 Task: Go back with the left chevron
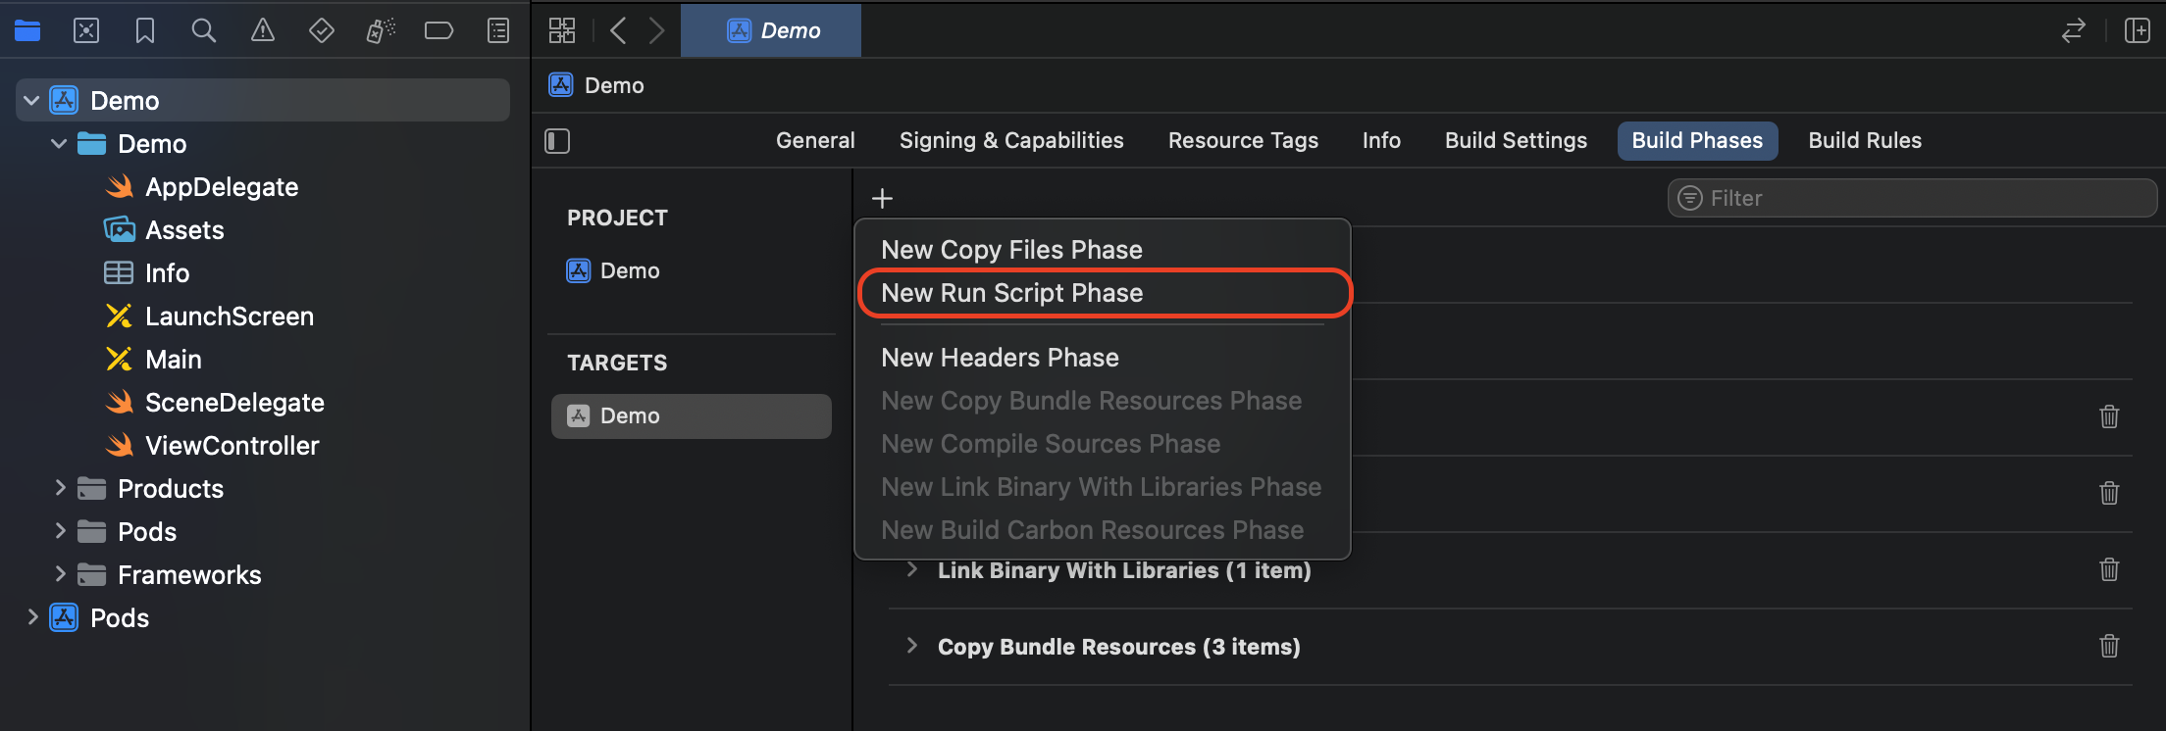click(618, 30)
